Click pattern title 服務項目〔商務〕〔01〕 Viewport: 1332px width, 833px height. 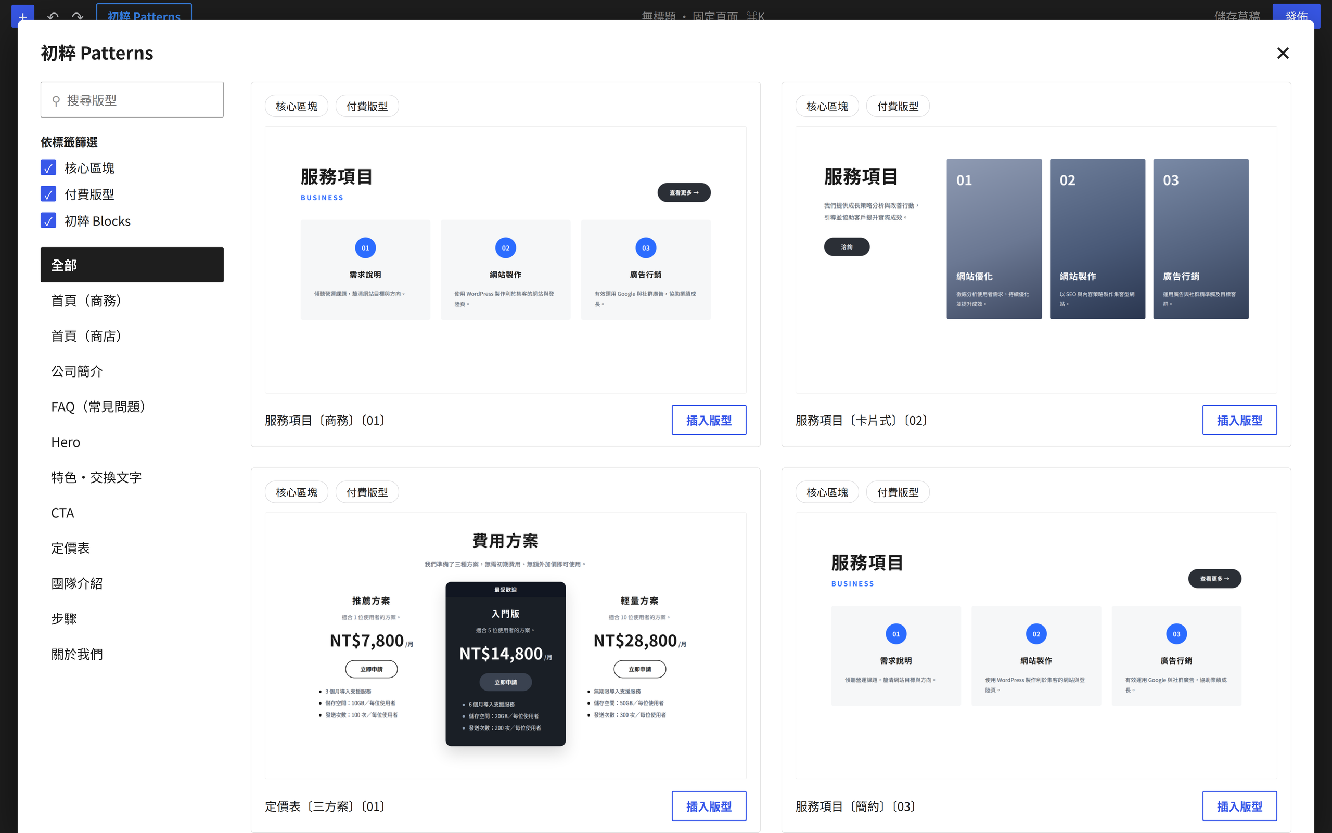tap(326, 420)
